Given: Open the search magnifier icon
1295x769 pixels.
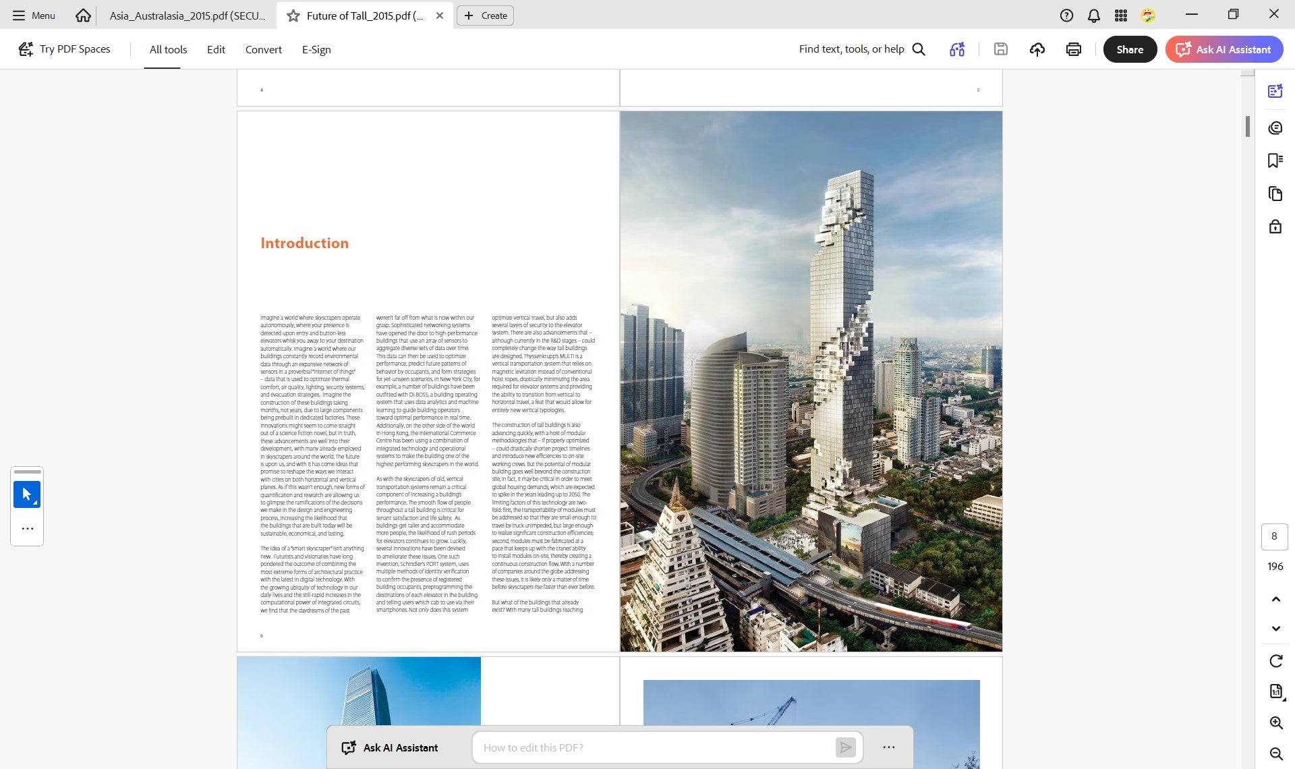Looking at the screenshot, I should [x=919, y=49].
